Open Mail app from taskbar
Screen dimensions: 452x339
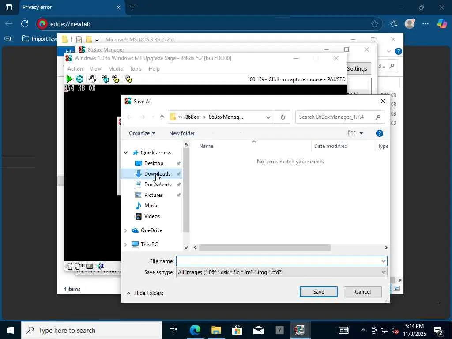tap(258, 330)
